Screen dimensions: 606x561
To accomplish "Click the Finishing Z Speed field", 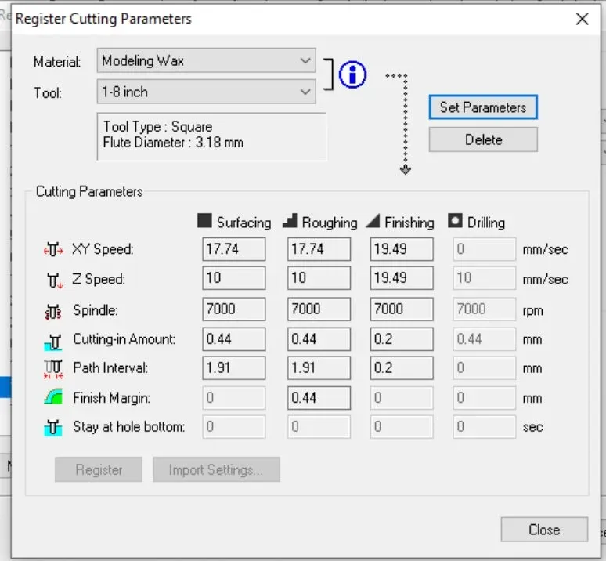I will (x=402, y=277).
